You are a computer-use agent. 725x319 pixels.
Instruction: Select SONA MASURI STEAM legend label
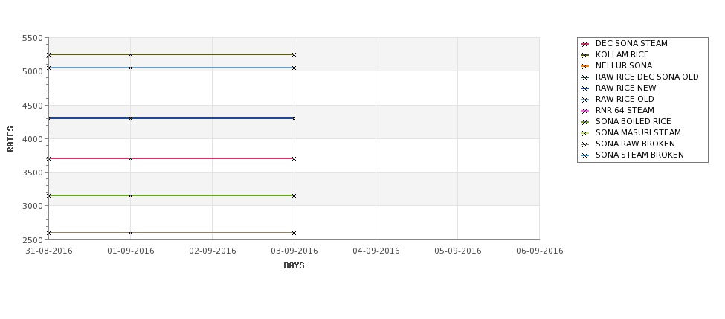638,132
